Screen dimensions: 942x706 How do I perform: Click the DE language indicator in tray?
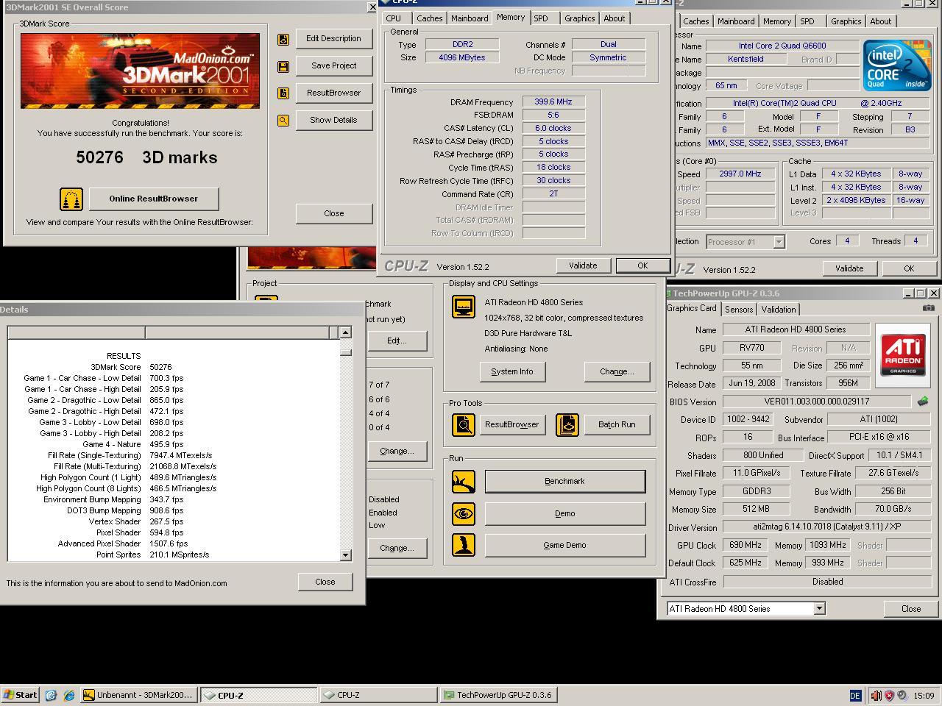855,695
